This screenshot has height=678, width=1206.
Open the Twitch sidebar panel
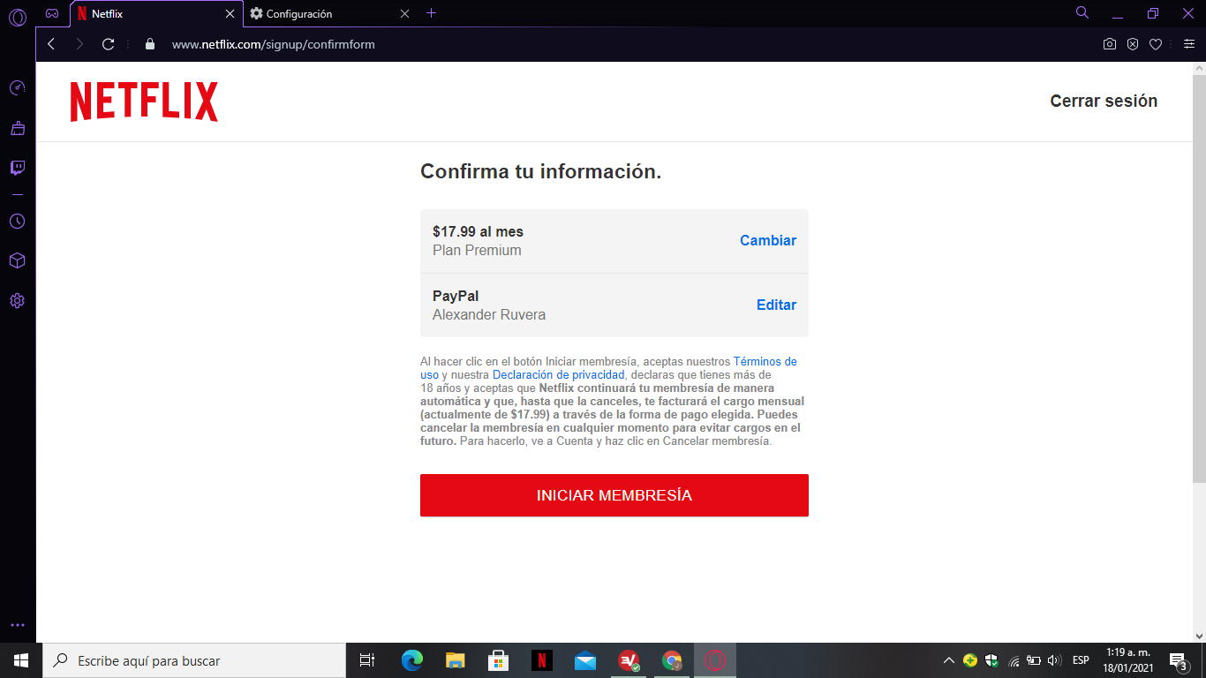[x=17, y=168]
